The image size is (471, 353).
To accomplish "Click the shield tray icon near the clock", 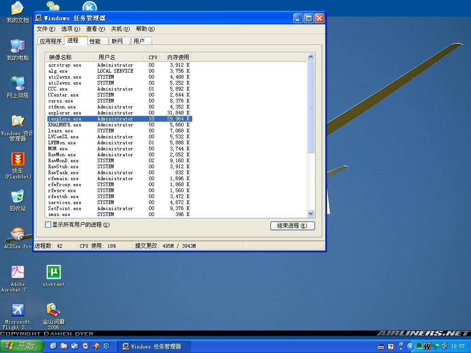I will pos(444,347).
